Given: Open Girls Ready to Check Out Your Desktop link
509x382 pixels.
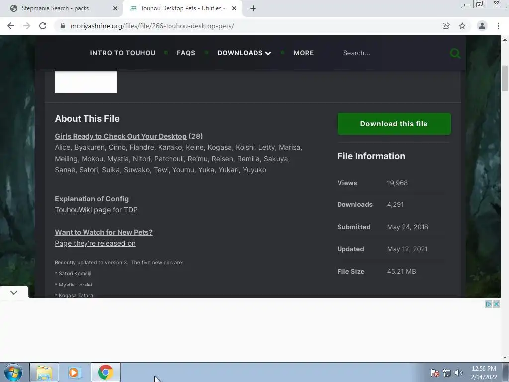Looking at the screenshot, I should coord(121,136).
